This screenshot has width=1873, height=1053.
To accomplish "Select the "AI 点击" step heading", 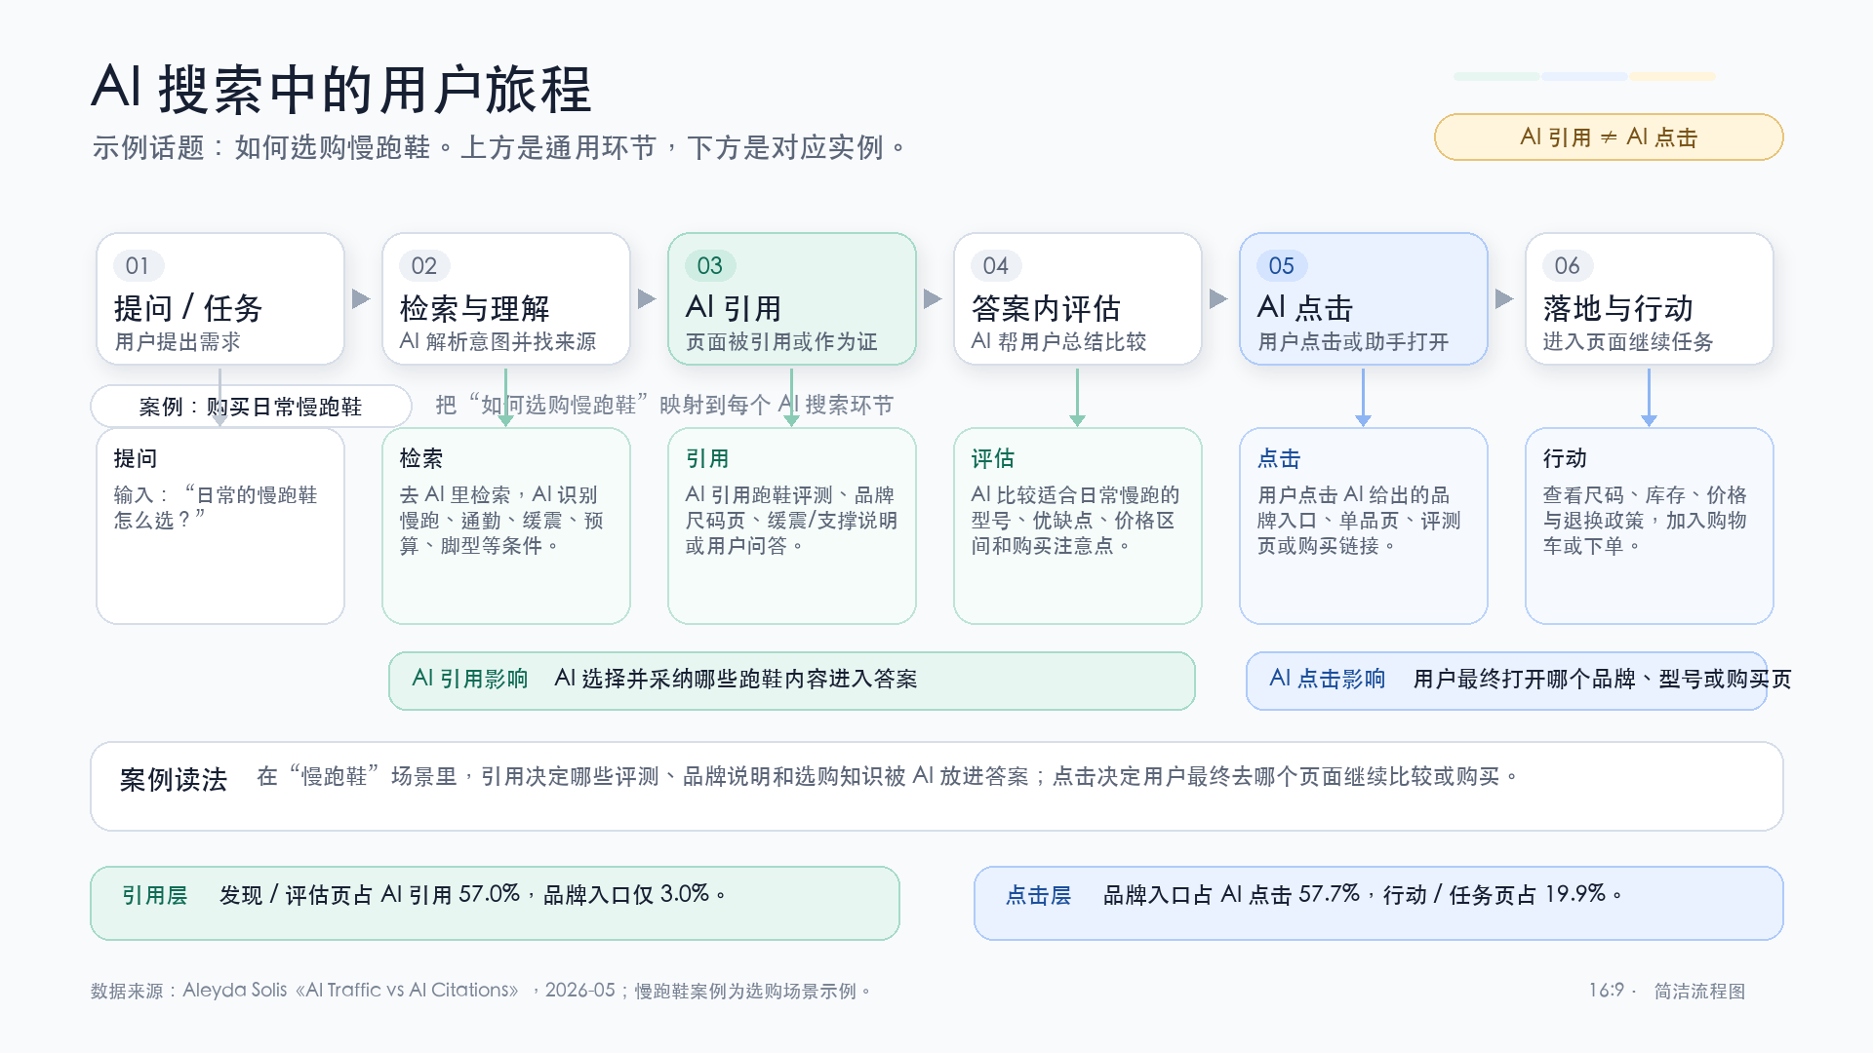I will click(x=1305, y=308).
